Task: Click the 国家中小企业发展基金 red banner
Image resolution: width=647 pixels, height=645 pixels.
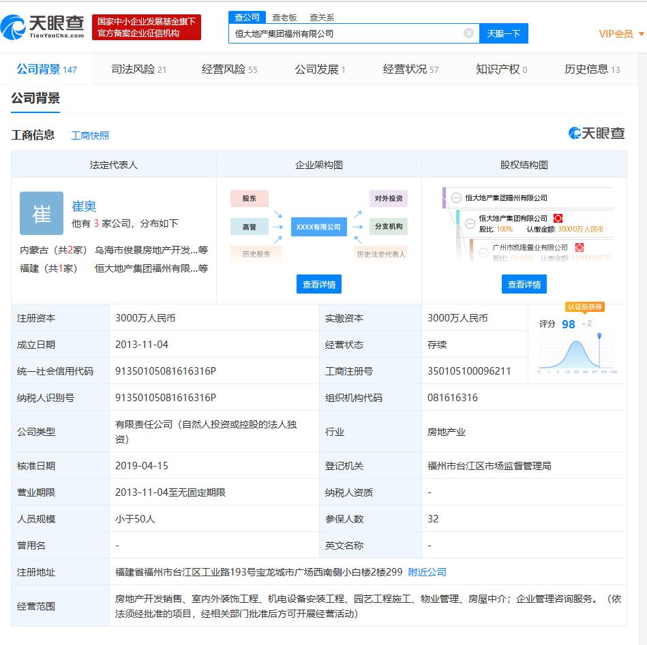Action: 147,27
